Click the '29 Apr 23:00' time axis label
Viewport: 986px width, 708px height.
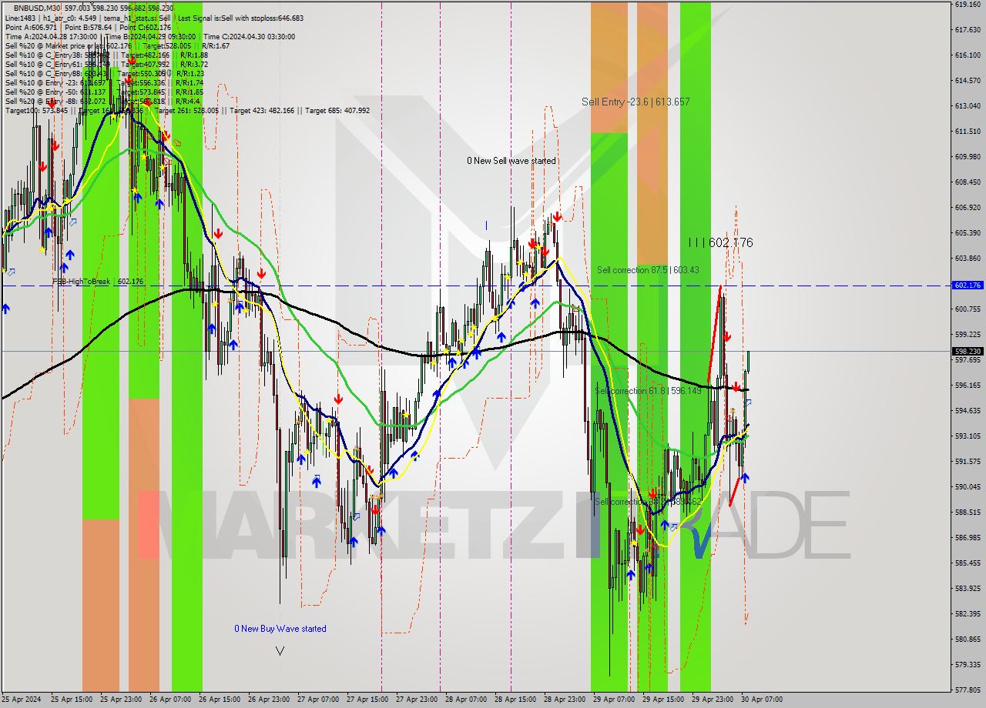coord(713,700)
